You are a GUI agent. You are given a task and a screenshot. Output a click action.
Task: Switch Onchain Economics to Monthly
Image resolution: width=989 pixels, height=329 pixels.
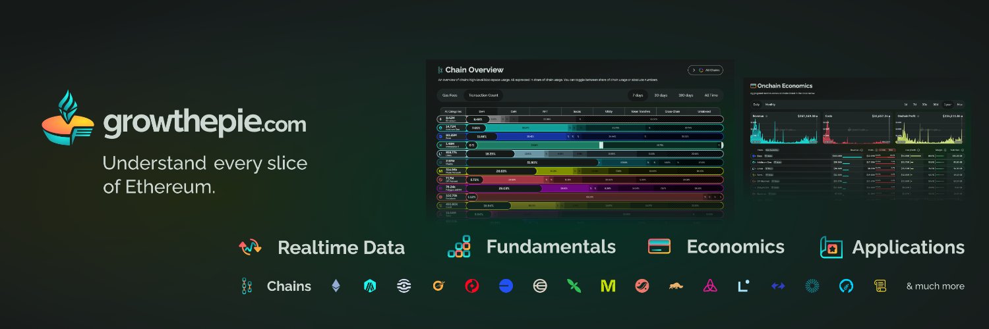770,105
